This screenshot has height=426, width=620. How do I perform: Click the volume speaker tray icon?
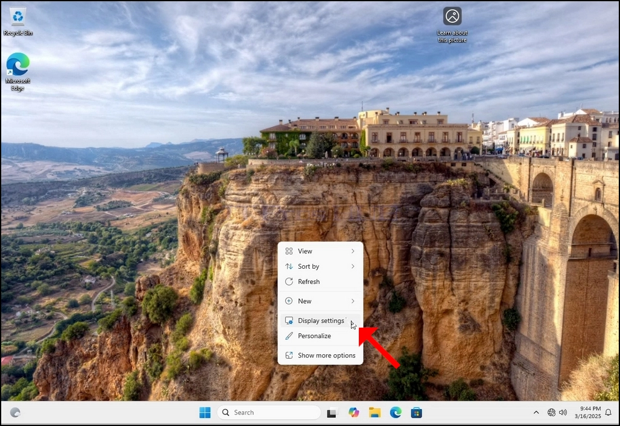point(563,413)
